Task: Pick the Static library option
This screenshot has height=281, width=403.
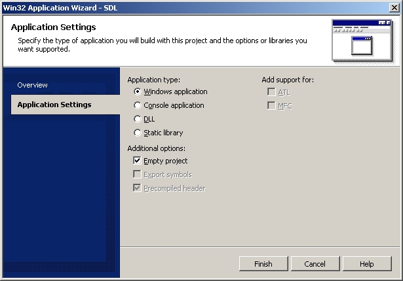Action: [x=138, y=133]
